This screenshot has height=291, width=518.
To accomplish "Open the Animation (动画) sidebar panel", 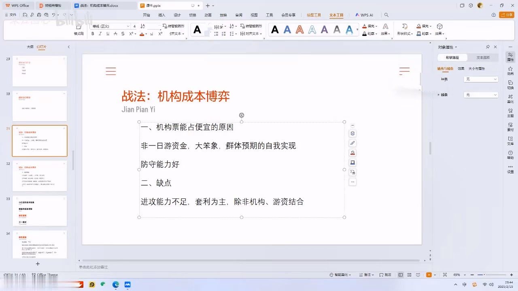I will [x=510, y=70].
